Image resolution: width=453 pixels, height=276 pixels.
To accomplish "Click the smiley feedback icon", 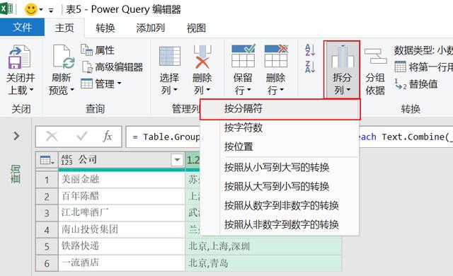I will click(x=31, y=9).
